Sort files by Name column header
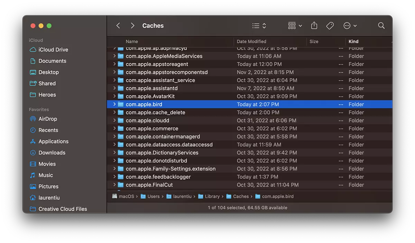Image resolution: width=415 pixels, height=243 pixels. [132, 41]
